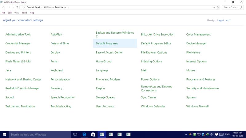The image size is (246, 138).
Task: Open System item
Action: point(191,97)
